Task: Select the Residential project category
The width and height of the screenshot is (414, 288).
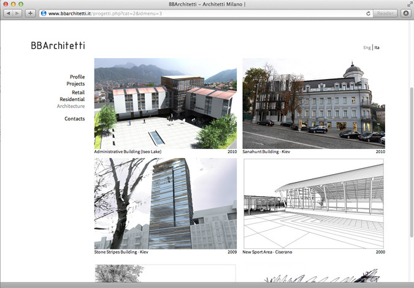Action: click(x=72, y=99)
